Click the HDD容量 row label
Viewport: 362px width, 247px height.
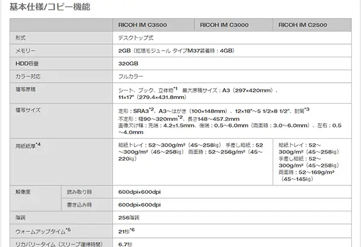61,63
